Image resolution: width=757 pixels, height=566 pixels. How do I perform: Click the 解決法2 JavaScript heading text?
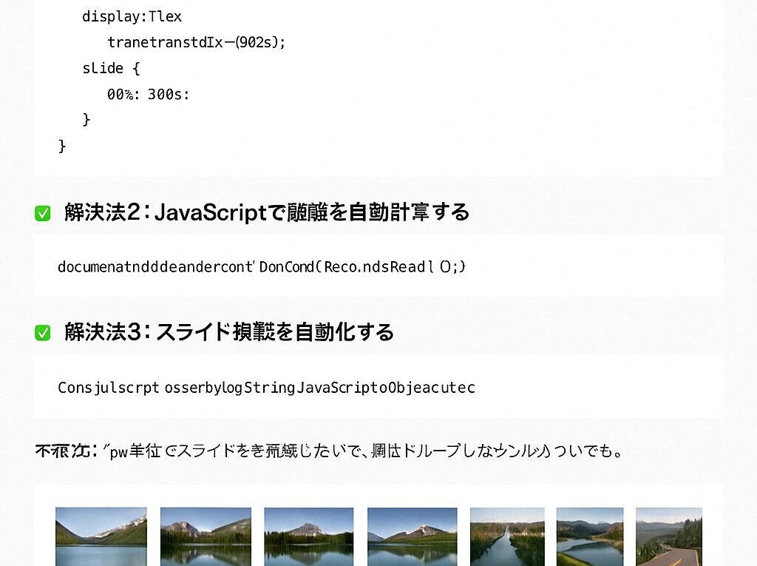(x=266, y=213)
